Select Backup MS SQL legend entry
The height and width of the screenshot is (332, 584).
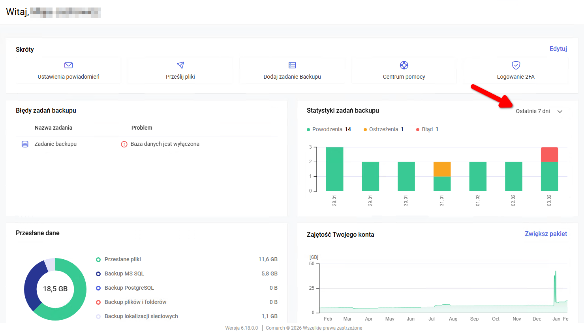tap(124, 274)
